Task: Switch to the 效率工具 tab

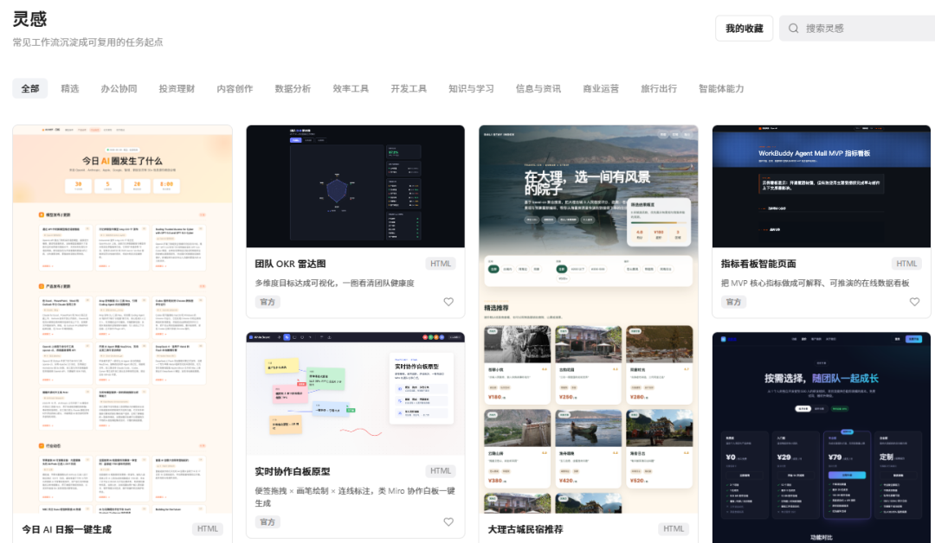Action: coord(351,89)
